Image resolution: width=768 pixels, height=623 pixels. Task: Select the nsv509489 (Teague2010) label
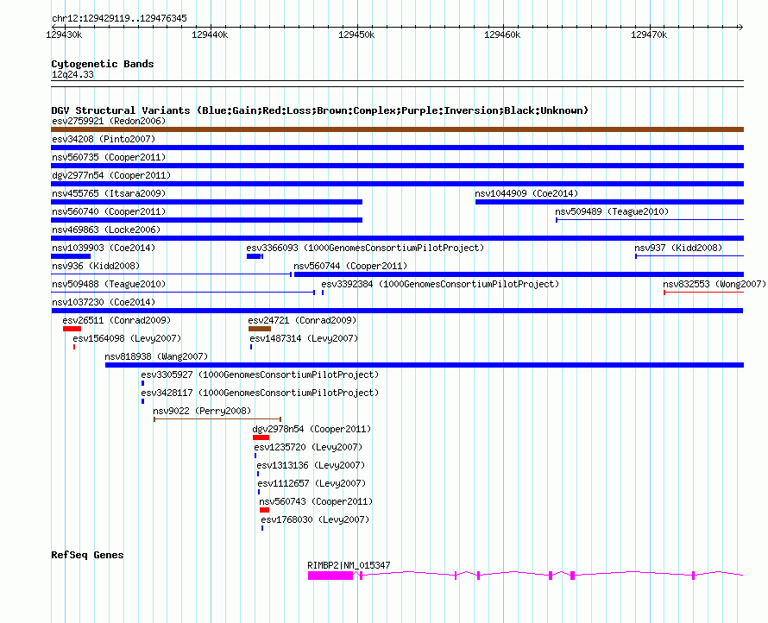coord(612,211)
